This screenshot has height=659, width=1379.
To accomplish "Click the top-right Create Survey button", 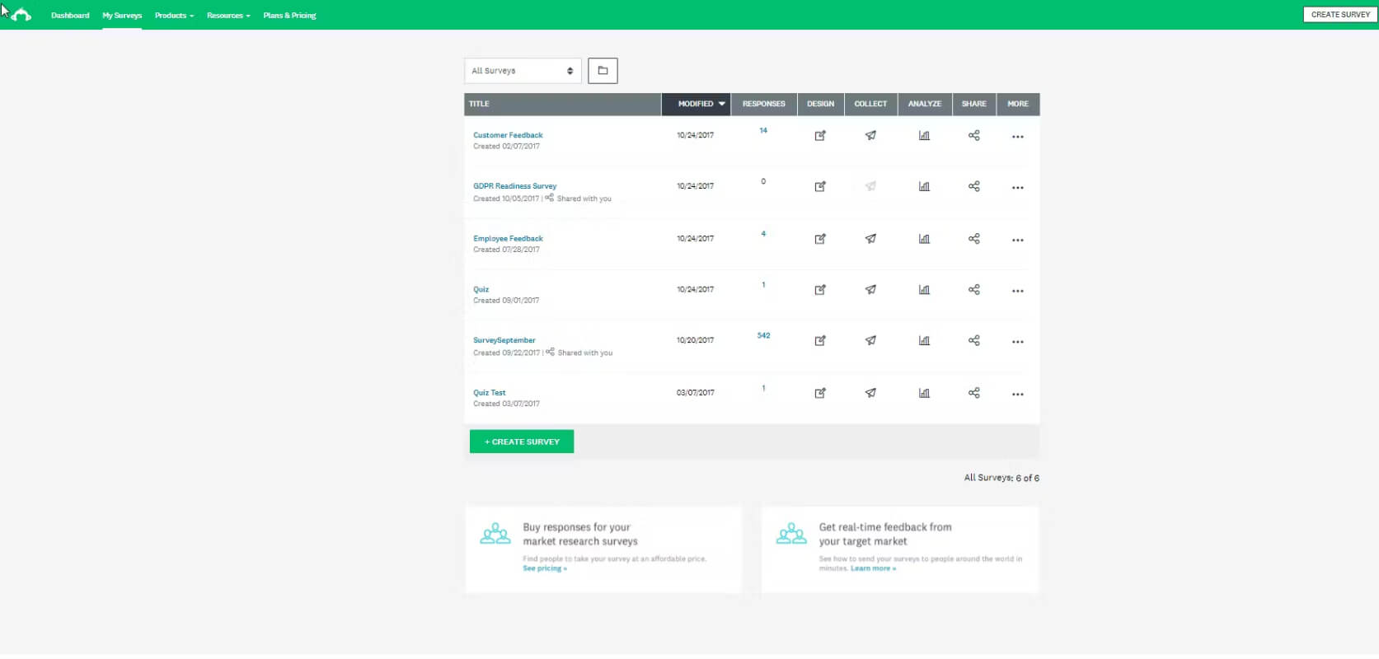I will (1340, 15).
